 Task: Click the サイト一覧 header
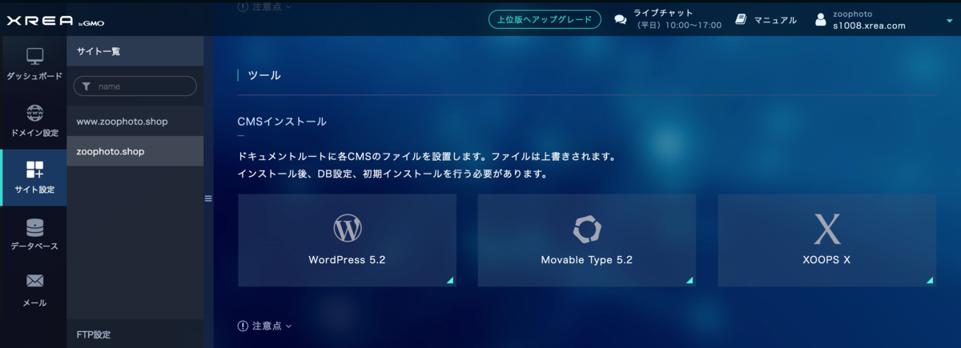(x=135, y=51)
